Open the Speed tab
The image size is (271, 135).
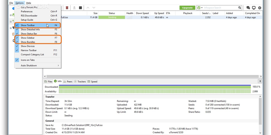[x=92, y=81]
